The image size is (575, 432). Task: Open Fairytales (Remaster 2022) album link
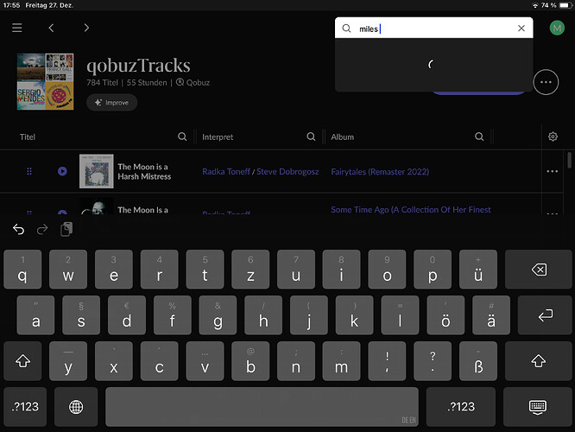(x=380, y=171)
